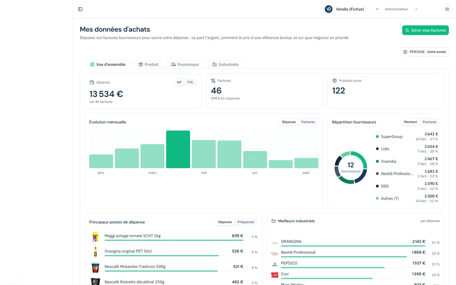Switch spending amount to TTC
Screen dimensions: 456x285
click(190, 82)
